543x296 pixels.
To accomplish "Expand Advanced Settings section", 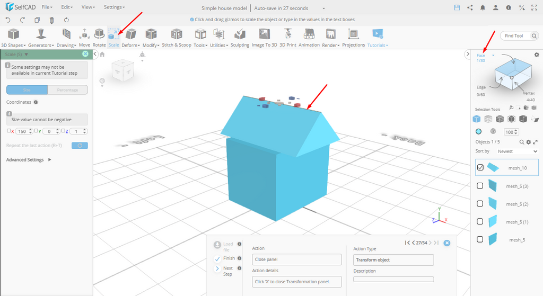I will (29, 160).
